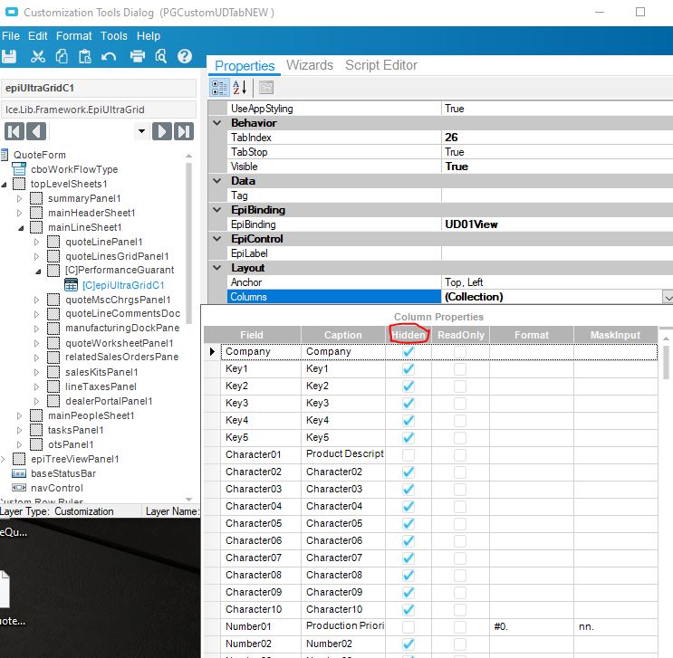The width and height of the screenshot is (673, 658).
Task: Save the customization with the floppy disk icon
Action: tap(8, 56)
